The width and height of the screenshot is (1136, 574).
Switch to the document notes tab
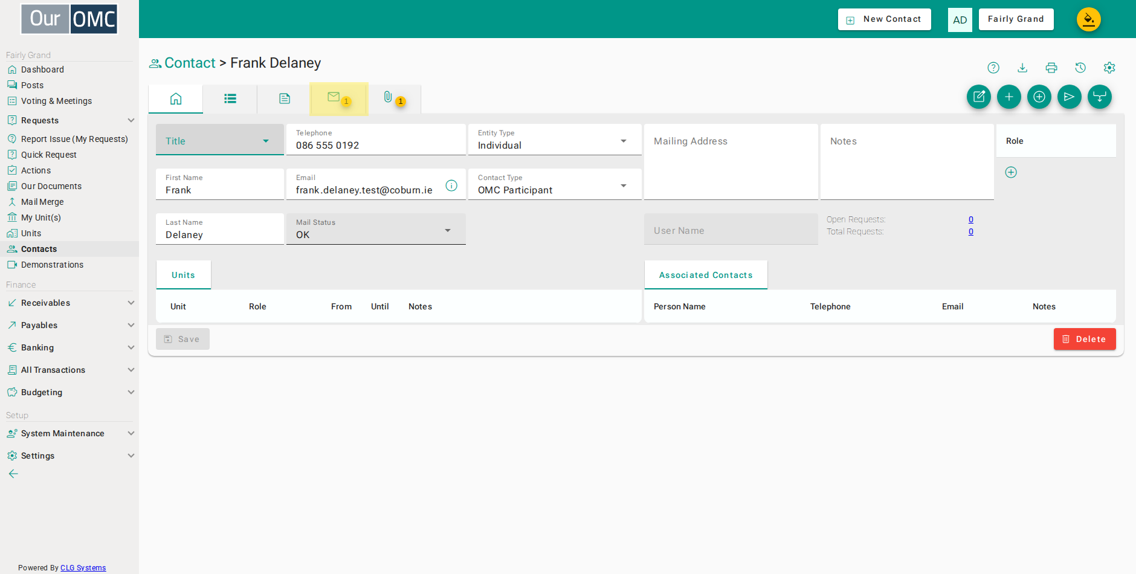point(285,98)
